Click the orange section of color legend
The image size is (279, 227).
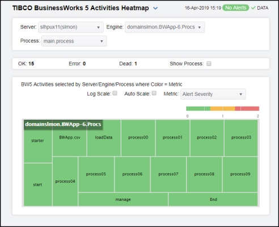click(223, 108)
